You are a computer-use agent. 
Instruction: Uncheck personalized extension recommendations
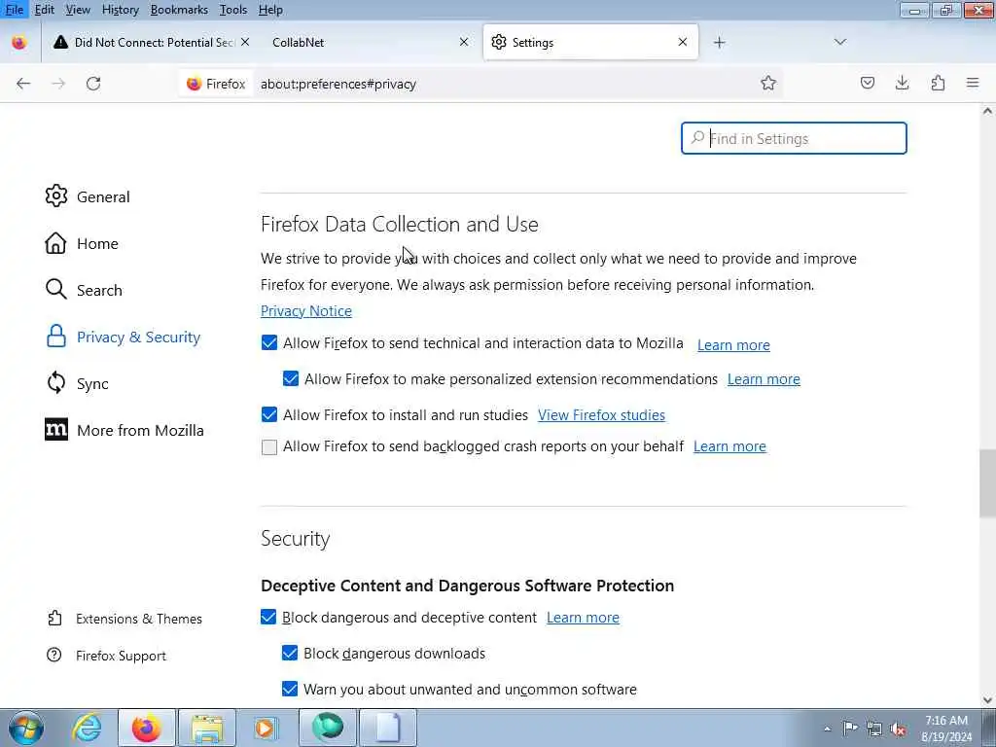pos(291,378)
